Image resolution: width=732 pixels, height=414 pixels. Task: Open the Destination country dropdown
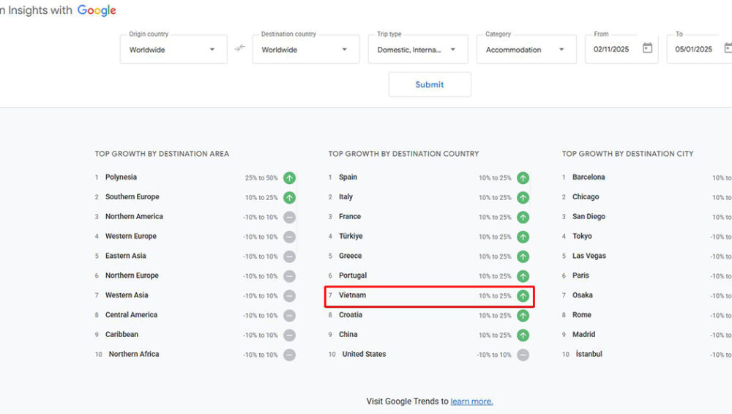point(305,50)
